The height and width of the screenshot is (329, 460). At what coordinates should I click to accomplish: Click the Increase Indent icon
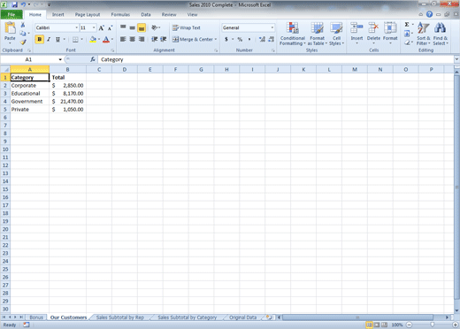[164, 39]
